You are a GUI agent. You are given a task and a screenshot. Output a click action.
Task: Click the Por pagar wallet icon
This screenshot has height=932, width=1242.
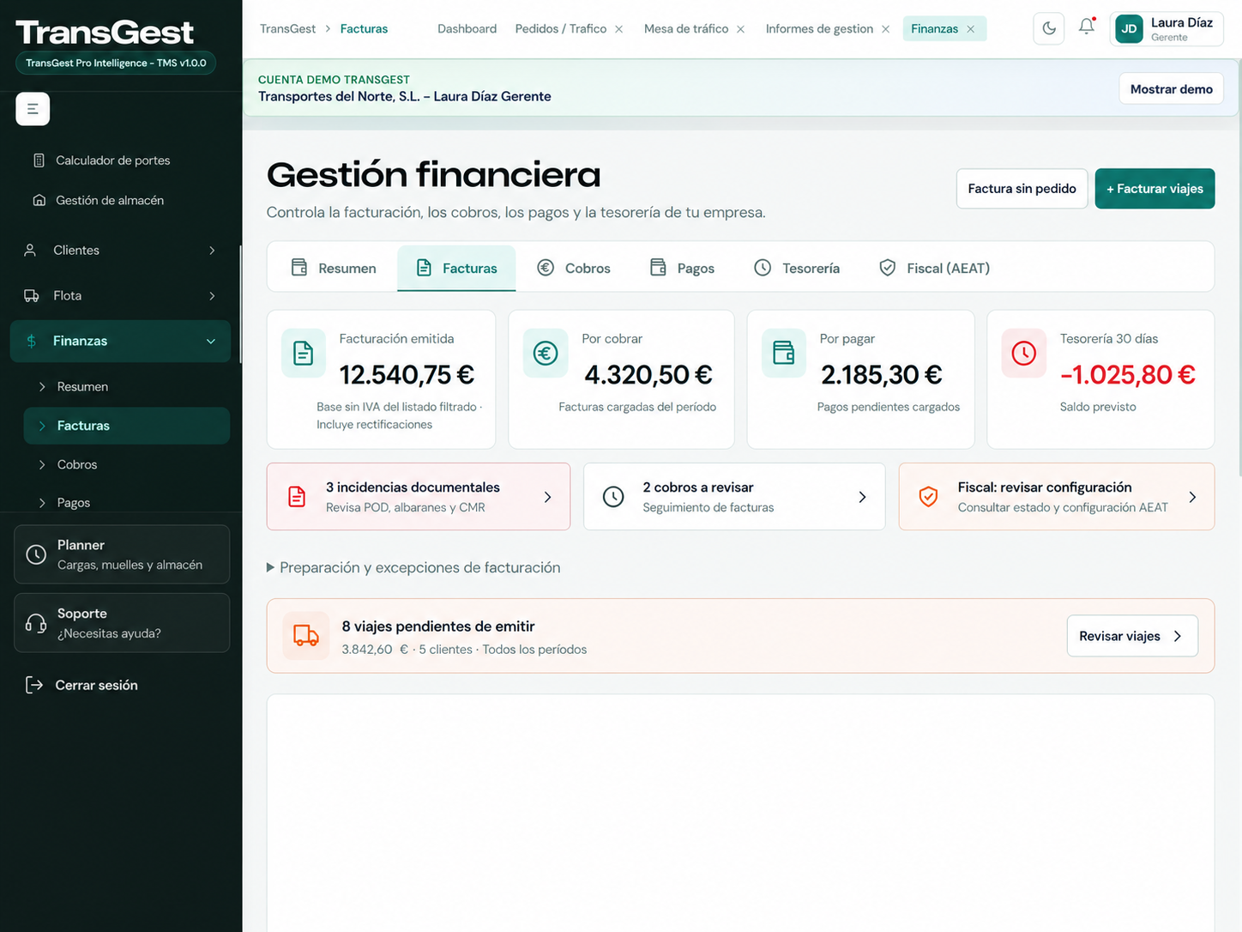pos(784,353)
